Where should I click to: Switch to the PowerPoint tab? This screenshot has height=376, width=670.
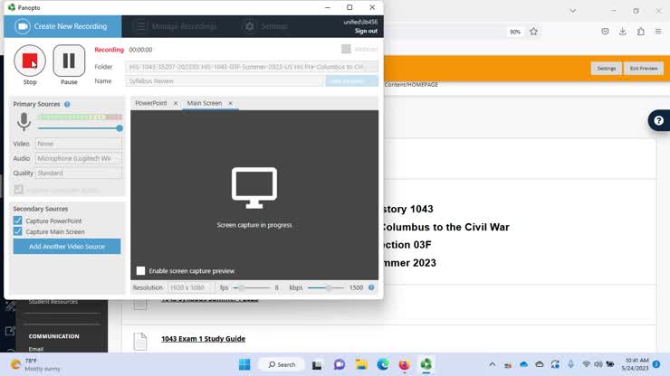pos(151,103)
